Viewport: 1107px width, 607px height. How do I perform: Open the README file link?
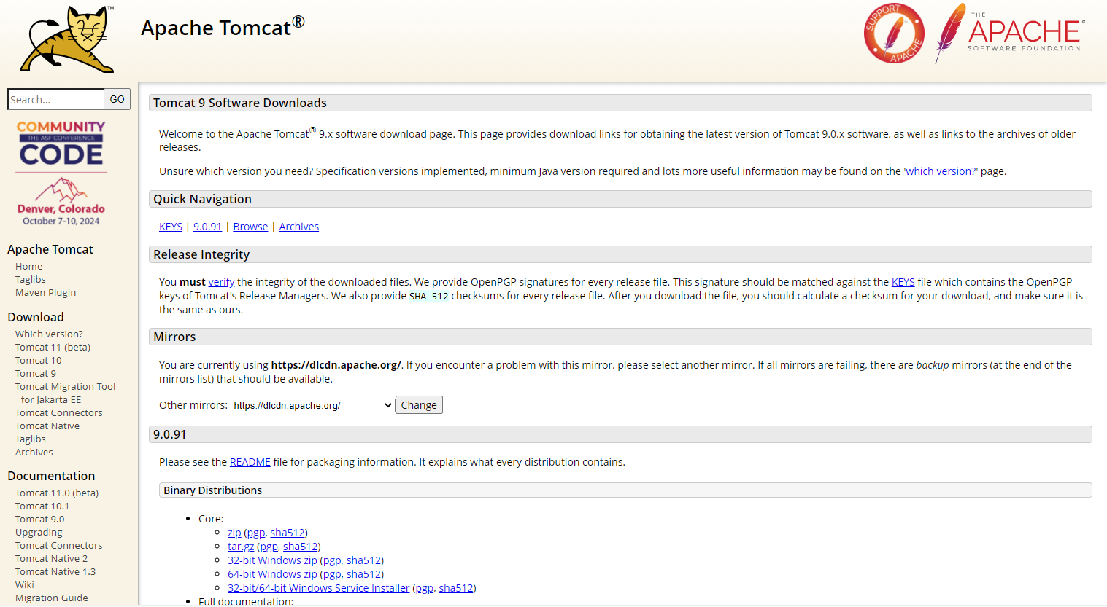pyautogui.click(x=250, y=462)
